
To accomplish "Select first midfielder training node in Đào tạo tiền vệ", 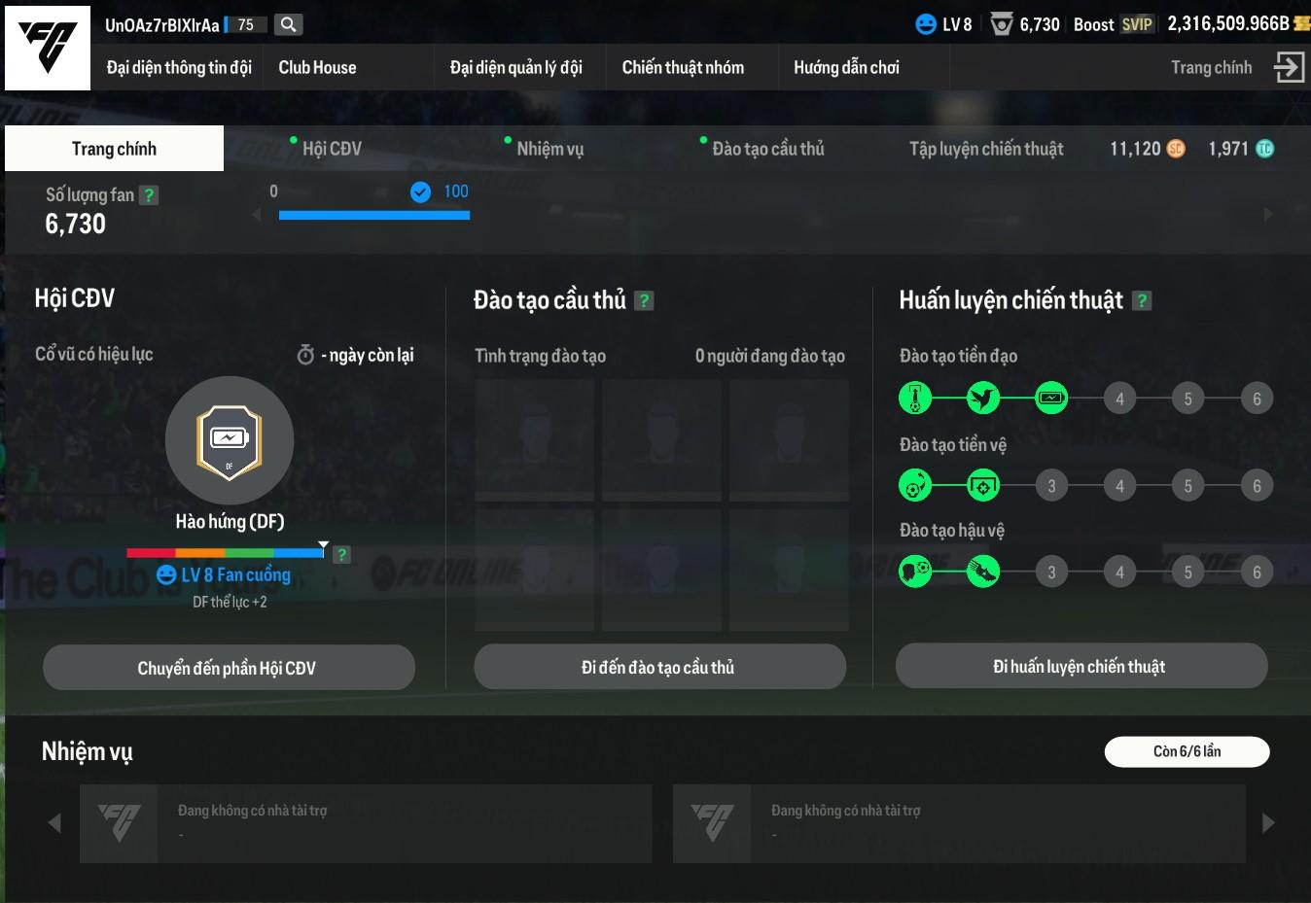I will coord(914,485).
